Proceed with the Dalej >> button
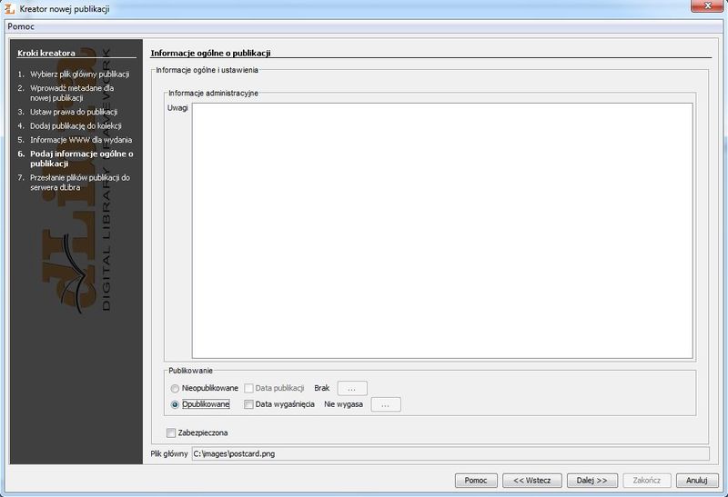728x497 pixels. [591, 480]
